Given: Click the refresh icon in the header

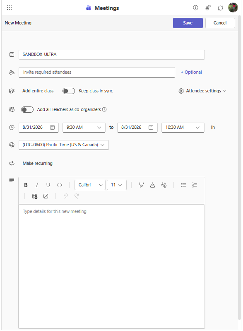Looking at the screenshot, I should pyautogui.click(x=220, y=8).
